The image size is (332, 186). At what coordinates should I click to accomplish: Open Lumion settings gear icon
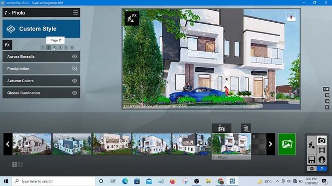312,169
